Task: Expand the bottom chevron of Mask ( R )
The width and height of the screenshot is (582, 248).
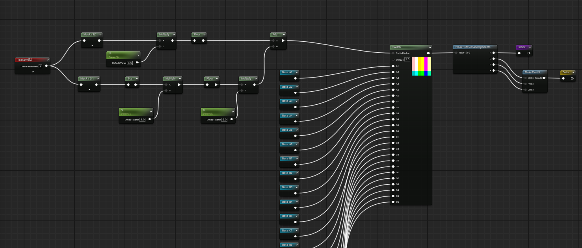Action: [92, 46]
